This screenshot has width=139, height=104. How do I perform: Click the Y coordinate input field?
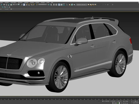pyautogui.click(x=114, y=101)
